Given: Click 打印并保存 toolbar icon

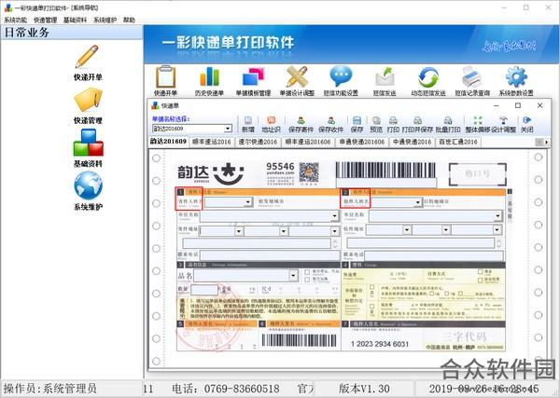Looking at the screenshot, I should click(x=417, y=120).
